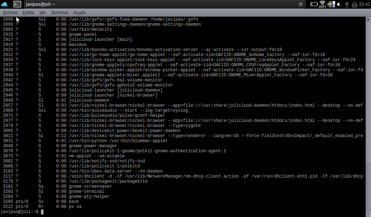Viewport: 371px width, 217px height.
Task: Click the terminal vertical scrollbar thumb
Action: tap(368, 187)
